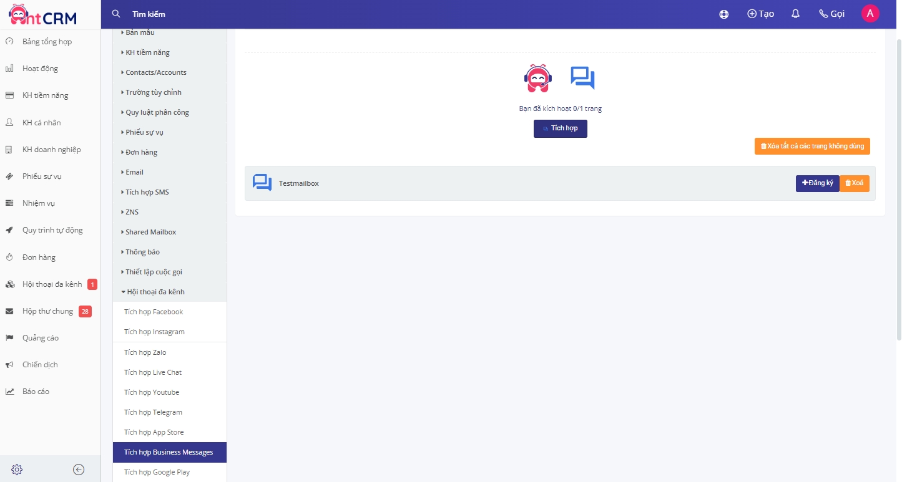Click the settings gear icon at sidebar bottom
Screen dimensions: 902x482
coord(17,470)
